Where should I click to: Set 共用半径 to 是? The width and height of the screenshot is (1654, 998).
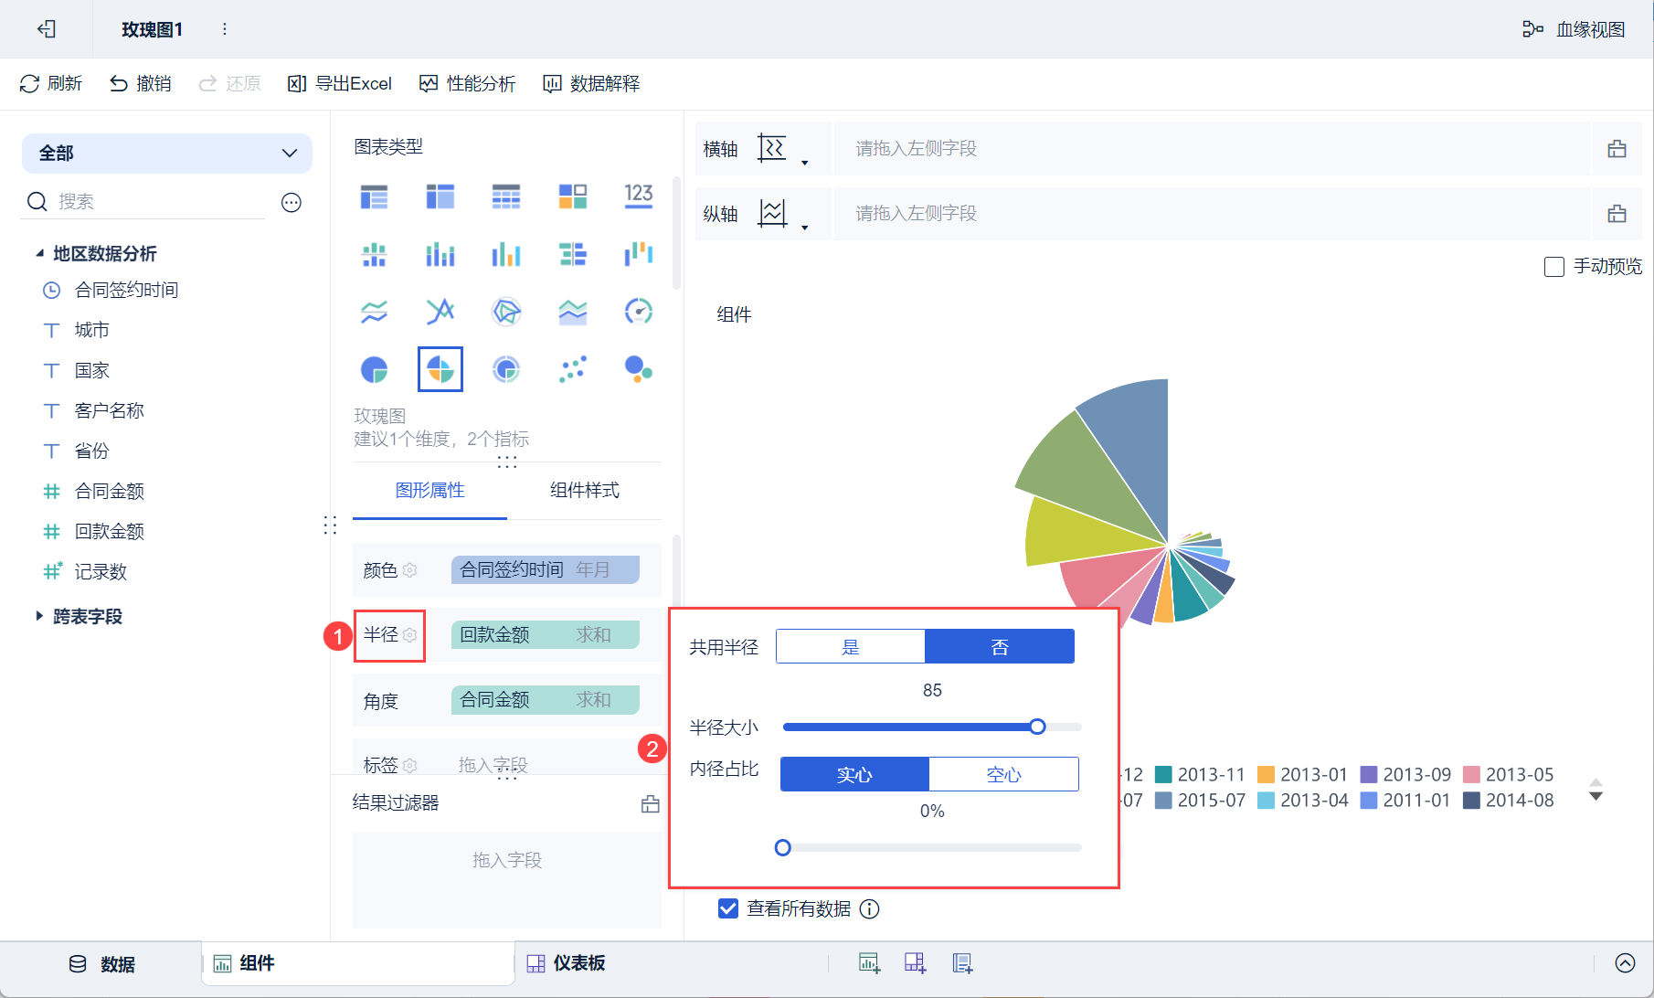(x=851, y=647)
